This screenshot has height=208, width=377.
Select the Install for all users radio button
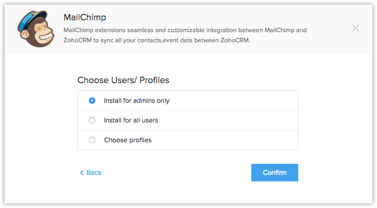click(x=92, y=120)
